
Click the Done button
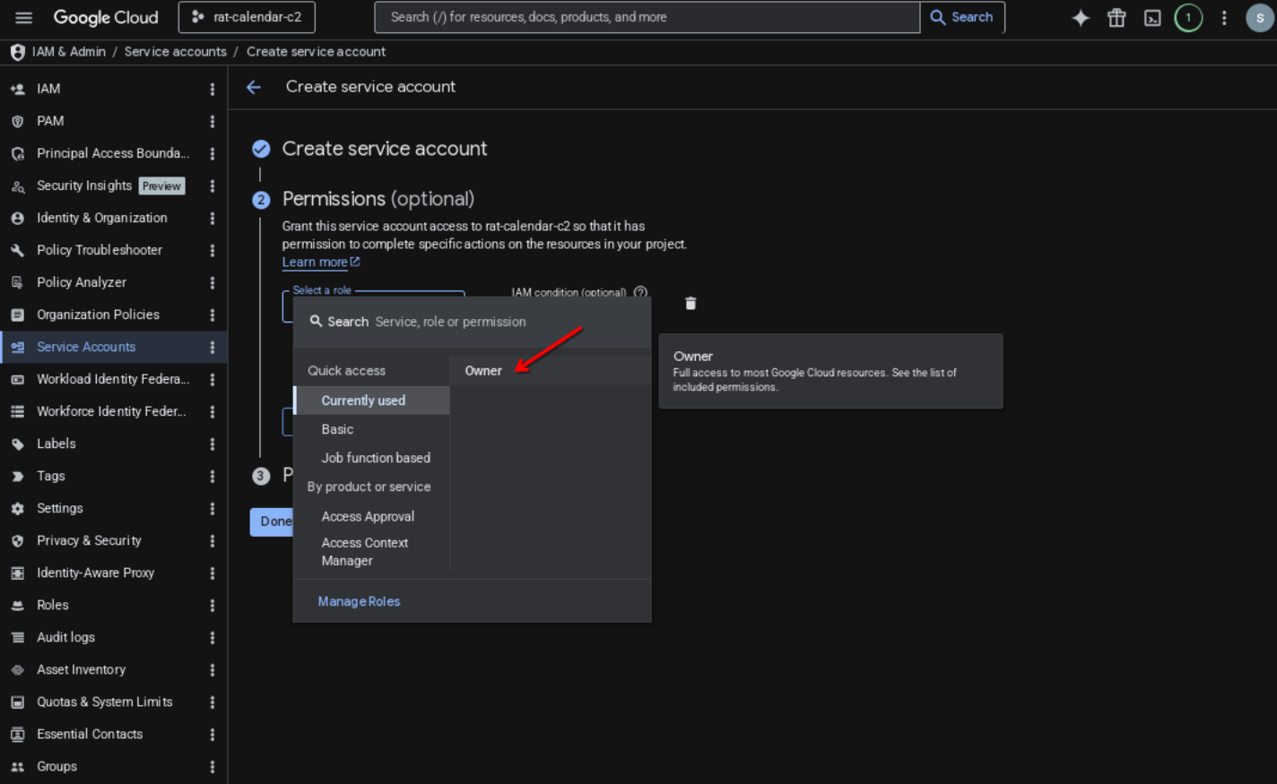pos(272,521)
